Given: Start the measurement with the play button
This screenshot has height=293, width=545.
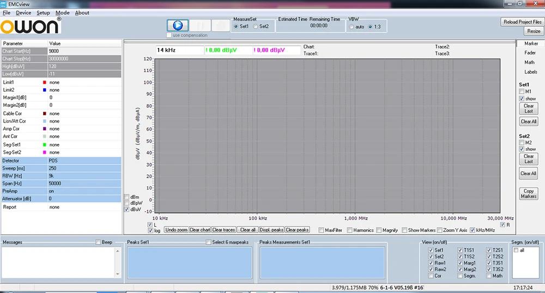Looking at the screenshot, I should click(177, 26).
